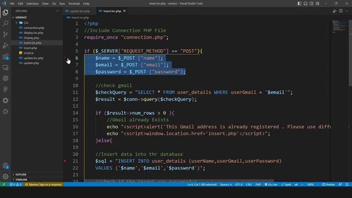The width and height of the screenshot is (352, 198).
Task: Open the Terminal menu
Action: coord(74,4)
